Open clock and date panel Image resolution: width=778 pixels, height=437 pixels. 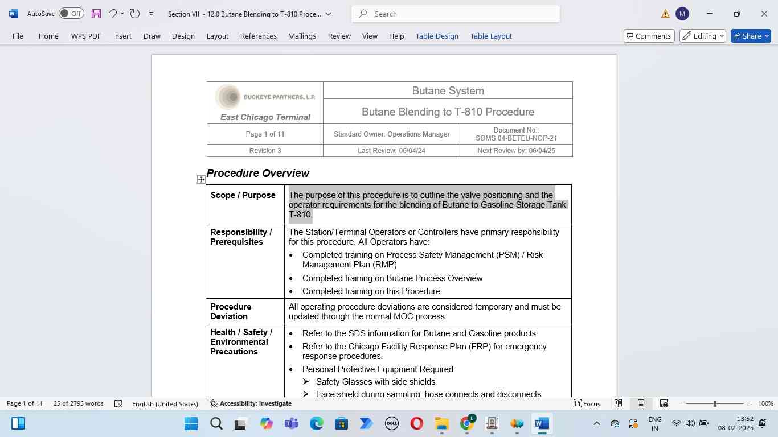click(735, 423)
